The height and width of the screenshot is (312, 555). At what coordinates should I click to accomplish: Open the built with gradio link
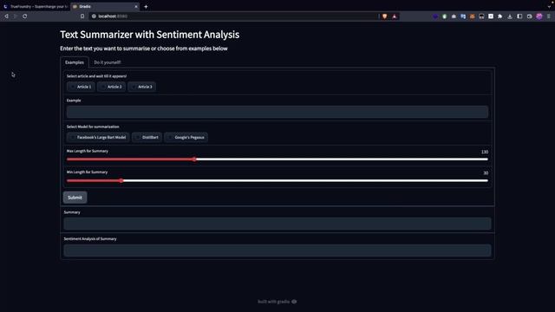tap(277, 302)
